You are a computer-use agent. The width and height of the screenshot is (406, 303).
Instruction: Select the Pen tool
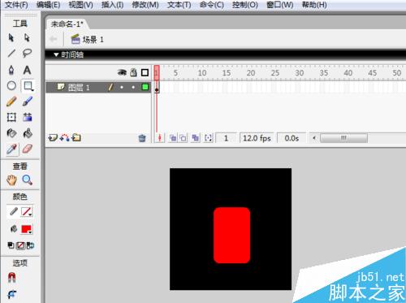pos(11,70)
